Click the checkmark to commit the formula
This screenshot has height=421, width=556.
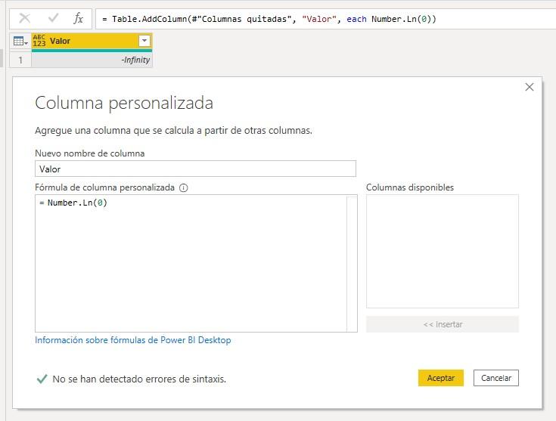click(53, 18)
